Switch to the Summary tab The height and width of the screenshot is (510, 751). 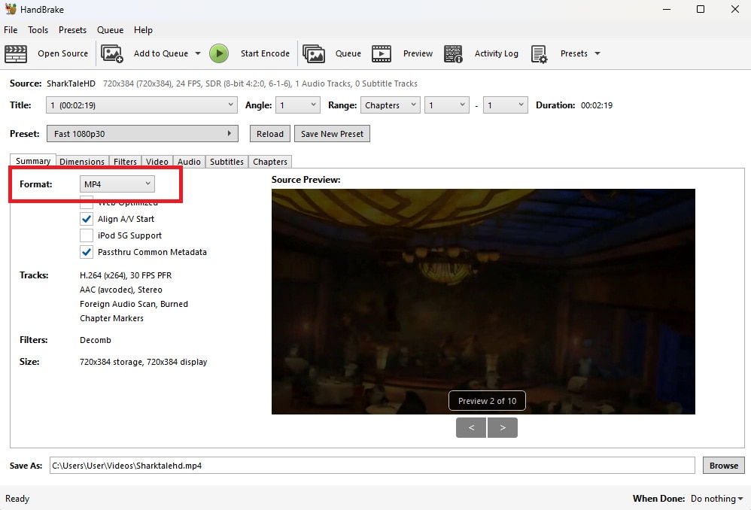click(33, 161)
